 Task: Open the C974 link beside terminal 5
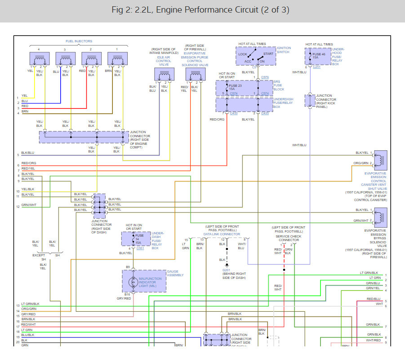tap(233, 94)
